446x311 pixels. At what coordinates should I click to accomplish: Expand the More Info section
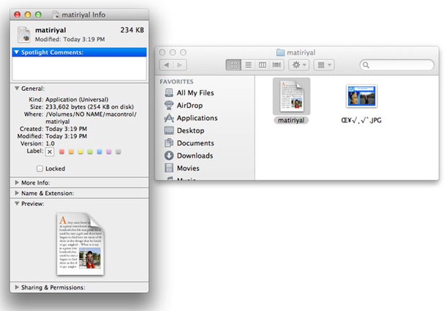tap(17, 182)
